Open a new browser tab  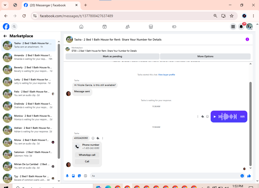click(x=85, y=5)
